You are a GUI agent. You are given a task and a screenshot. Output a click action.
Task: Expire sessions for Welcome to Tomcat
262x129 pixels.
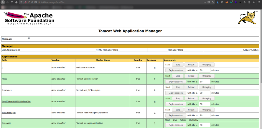(x=176, y=70)
